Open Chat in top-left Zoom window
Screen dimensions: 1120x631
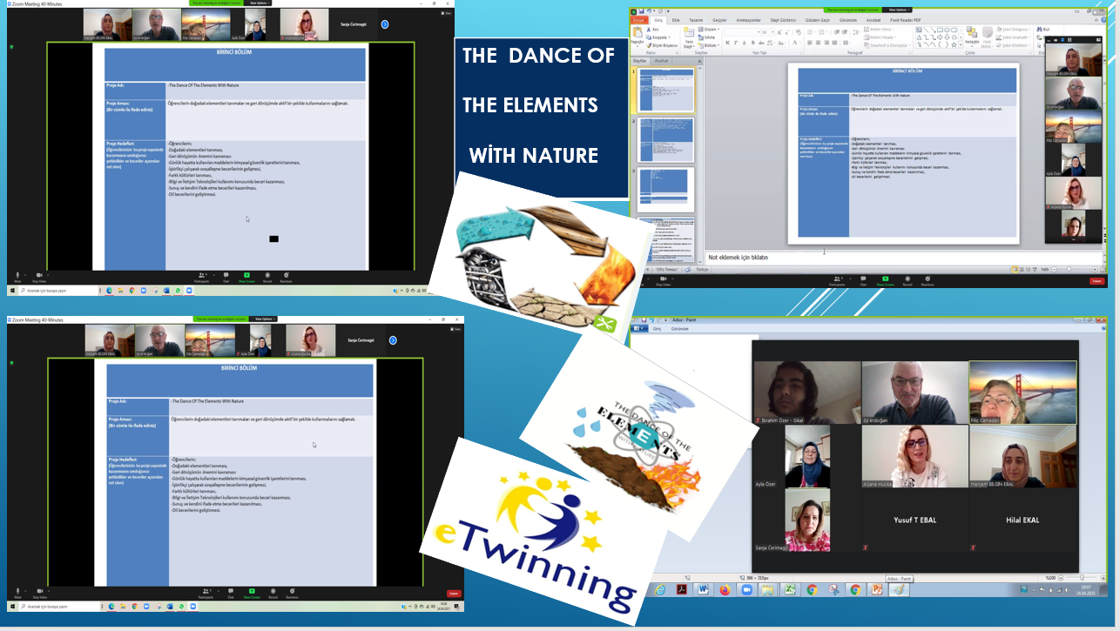pos(226,277)
